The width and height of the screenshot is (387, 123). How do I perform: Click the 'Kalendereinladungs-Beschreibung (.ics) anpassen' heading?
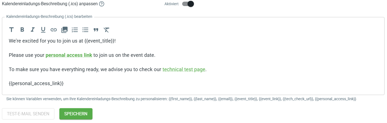click(x=50, y=4)
